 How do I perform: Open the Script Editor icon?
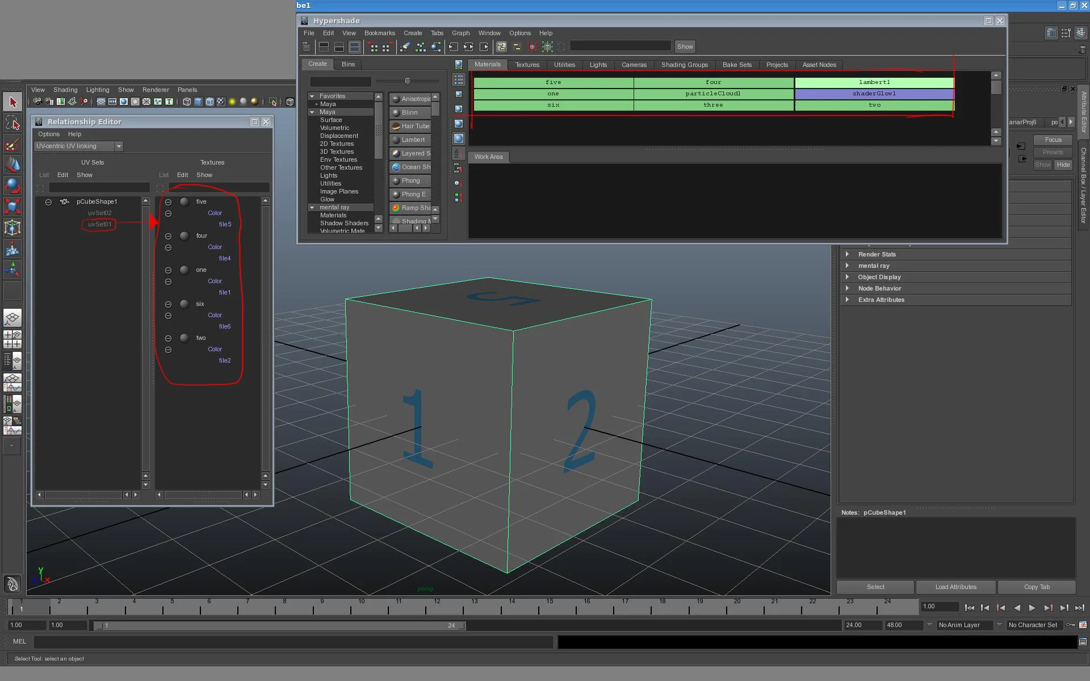[x=1083, y=642]
